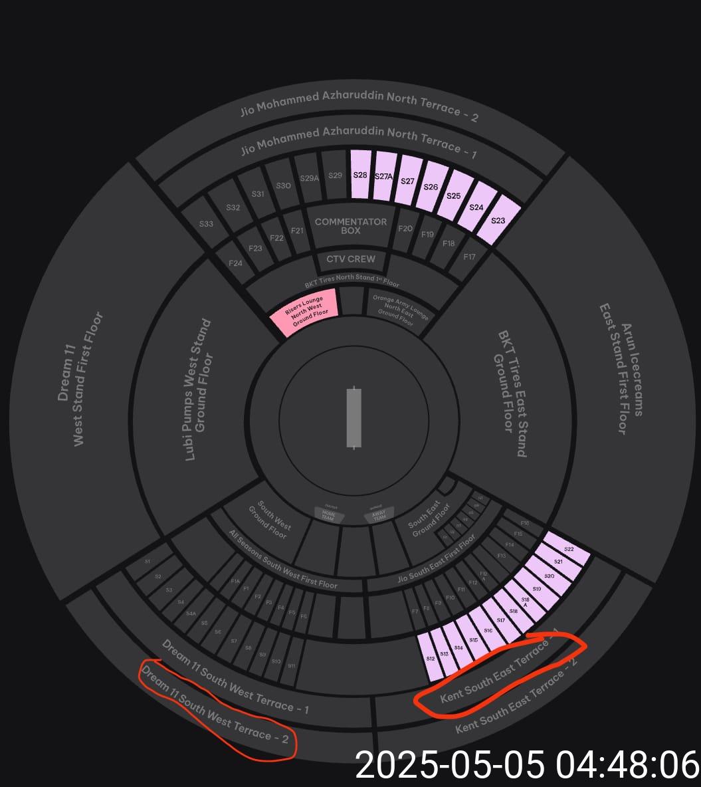The height and width of the screenshot is (787, 701).
Task: Select the CTV Crew block
Action: tap(351, 259)
